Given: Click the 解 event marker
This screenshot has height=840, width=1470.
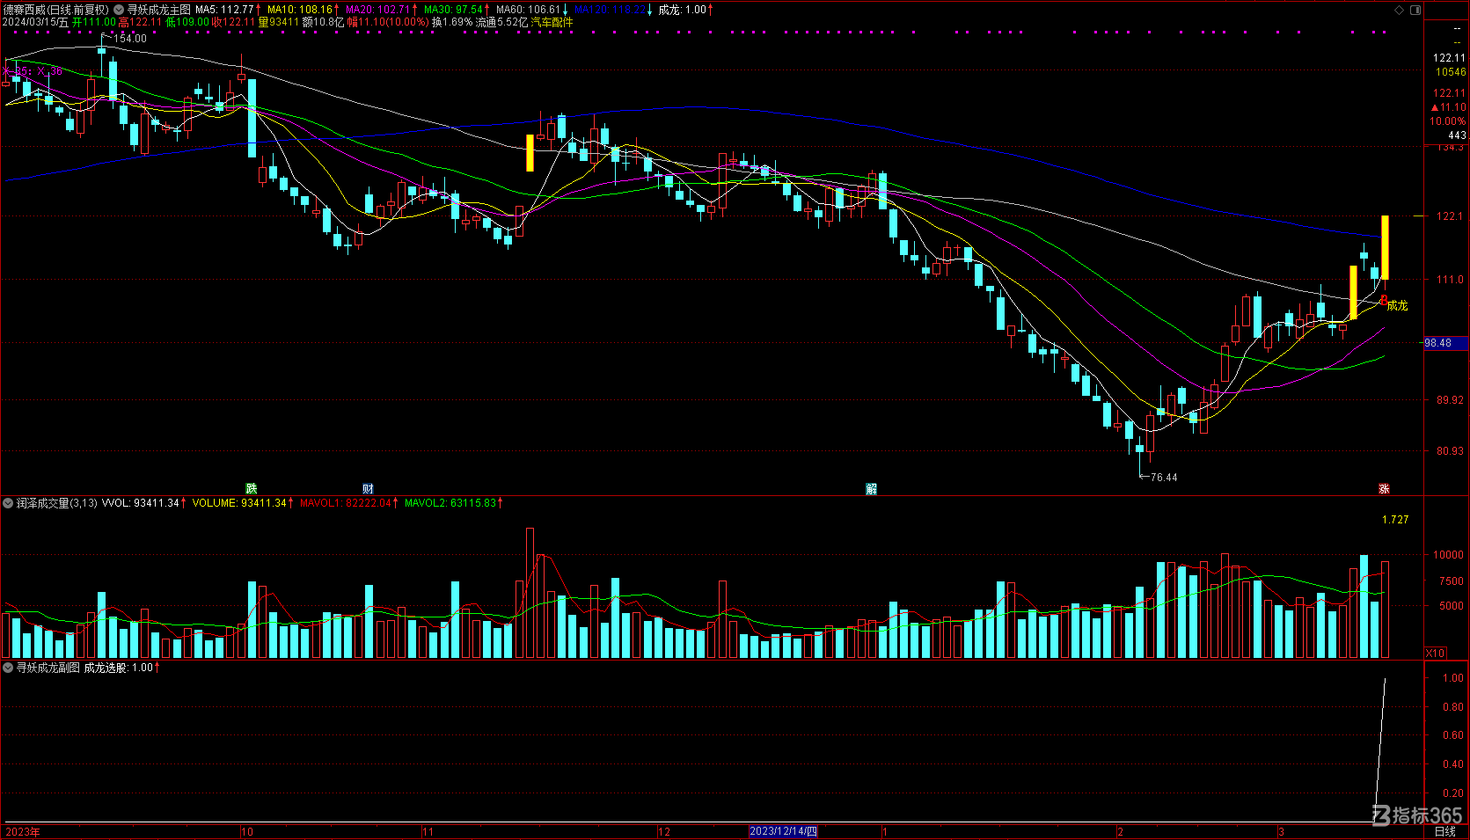Looking at the screenshot, I should (x=871, y=489).
